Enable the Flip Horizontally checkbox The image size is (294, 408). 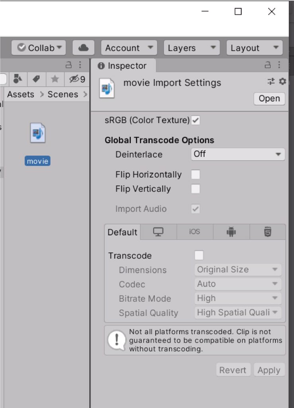[196, 175]
